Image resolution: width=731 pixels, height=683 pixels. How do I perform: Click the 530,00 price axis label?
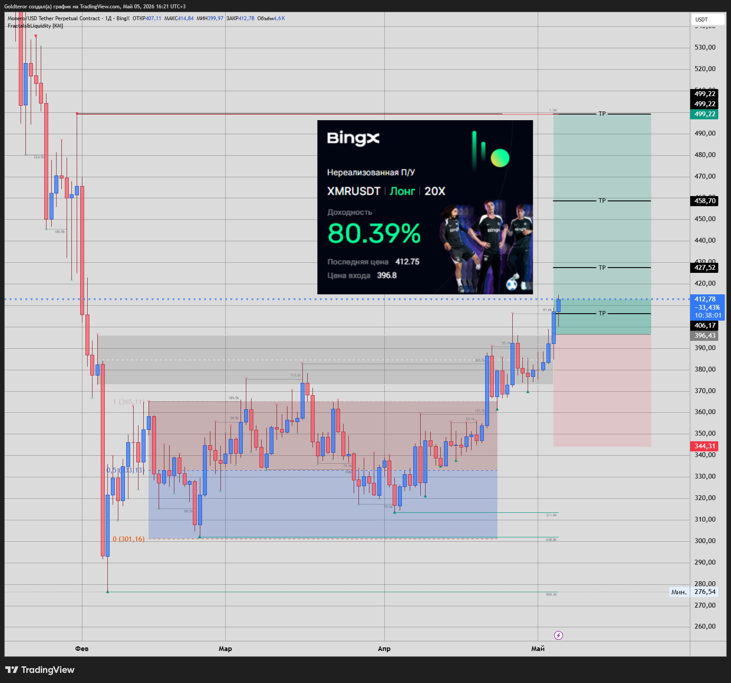click(705, 47)
